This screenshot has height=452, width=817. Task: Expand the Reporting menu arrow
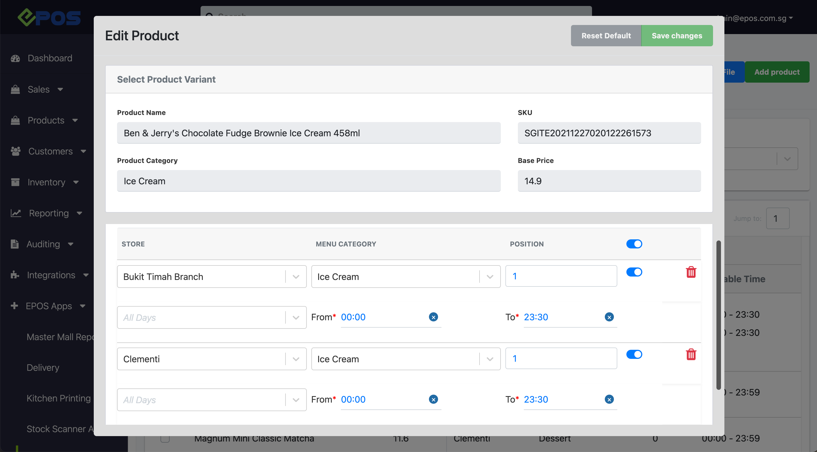(x=79, y=213)
